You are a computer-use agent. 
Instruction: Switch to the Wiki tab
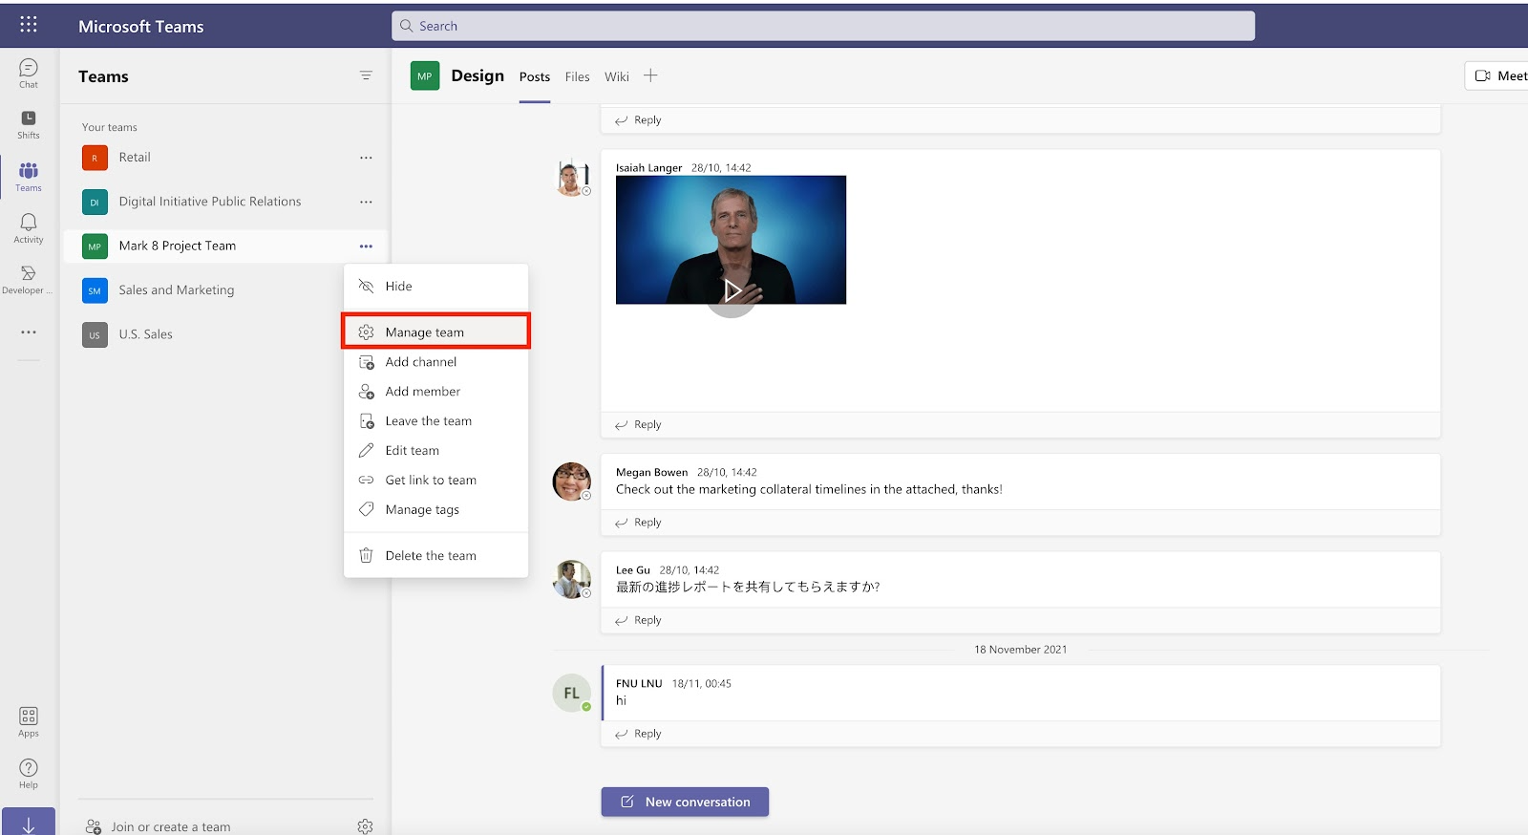tap(617, 76)
